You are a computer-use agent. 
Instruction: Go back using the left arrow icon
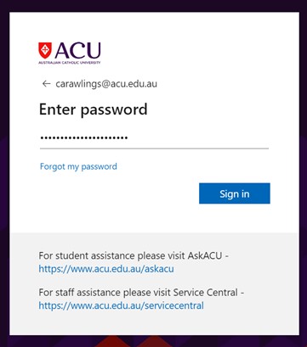pos(46,84)
